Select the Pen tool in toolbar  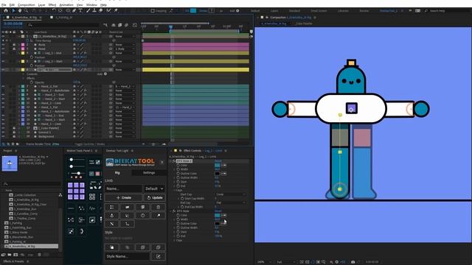coord(74,10)
